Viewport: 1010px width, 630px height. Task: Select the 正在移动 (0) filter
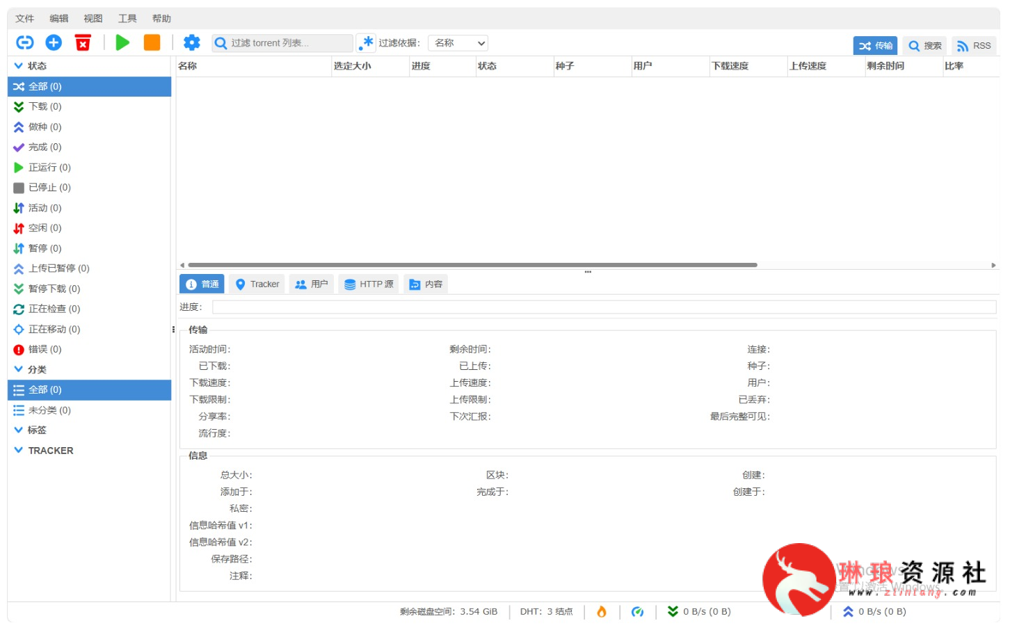coord(89,330)
